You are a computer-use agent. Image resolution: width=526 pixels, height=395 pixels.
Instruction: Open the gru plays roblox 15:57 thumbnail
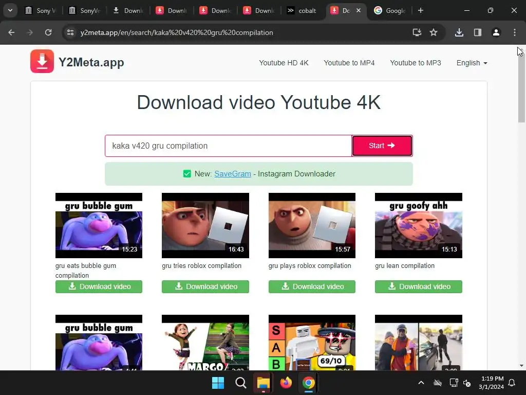[312, 225]
